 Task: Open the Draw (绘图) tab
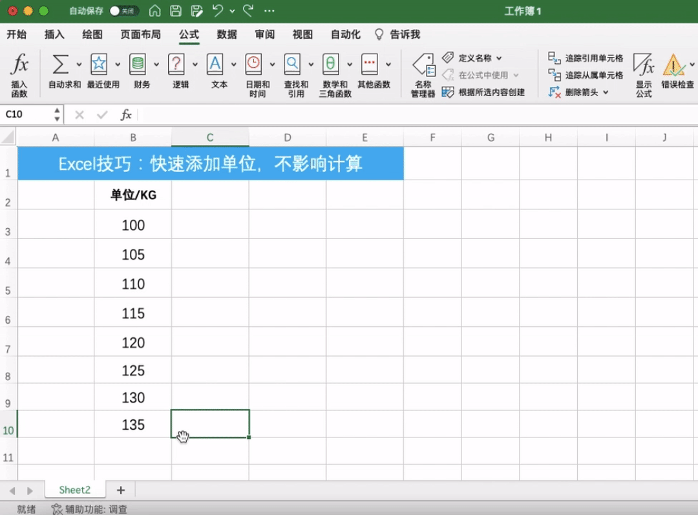92,34
